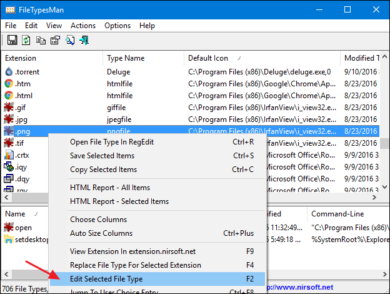Click HTML Report - All Items
Image resolution: width=390 pixels, height=294 pixels.
click(109, 188)
